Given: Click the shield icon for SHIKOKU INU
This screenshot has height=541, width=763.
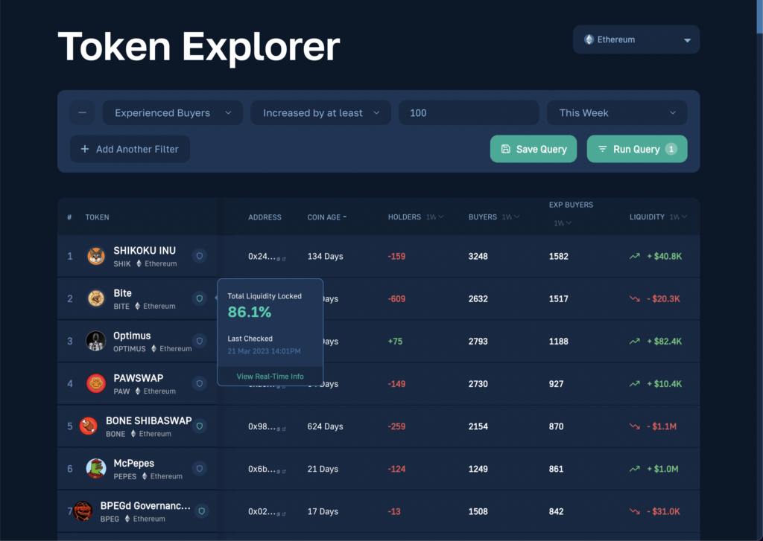Looking at the screenshot, I should 200,256.
